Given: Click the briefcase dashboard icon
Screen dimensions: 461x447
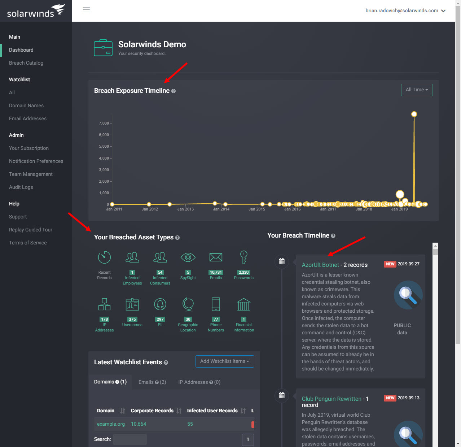Looking at the screenshot, I should [103, 48].
